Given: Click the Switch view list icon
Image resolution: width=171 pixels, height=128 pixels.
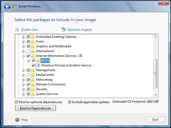Looking at the screenshot, I should (x=17, y=29).
